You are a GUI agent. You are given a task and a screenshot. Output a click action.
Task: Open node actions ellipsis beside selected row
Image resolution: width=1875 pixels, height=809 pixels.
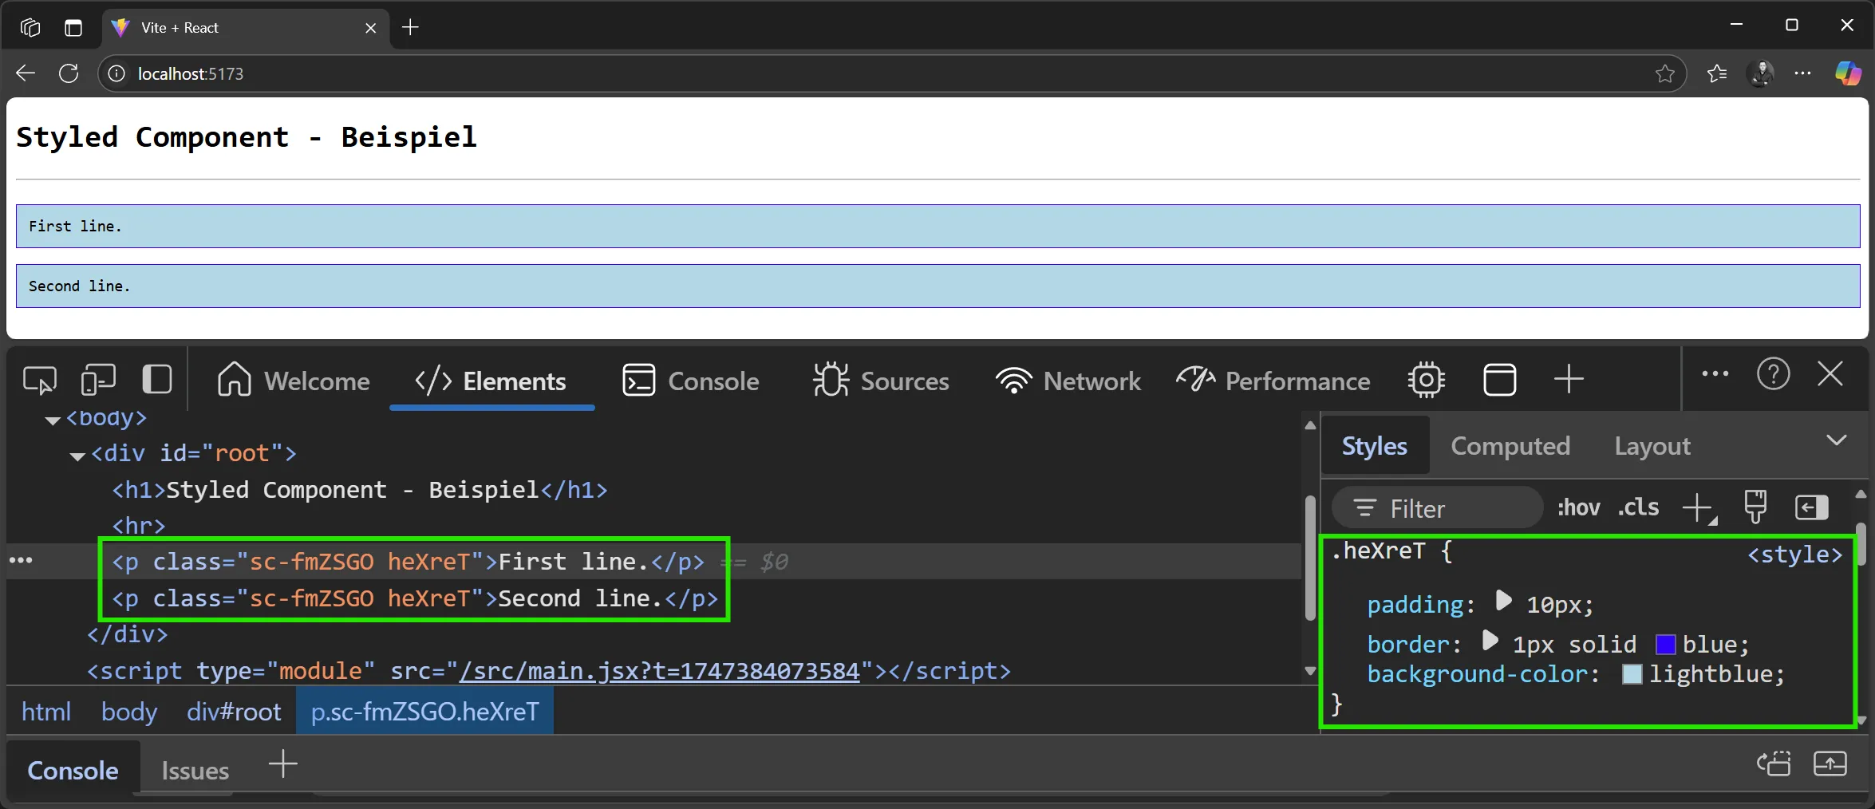(x=21, y=560)
